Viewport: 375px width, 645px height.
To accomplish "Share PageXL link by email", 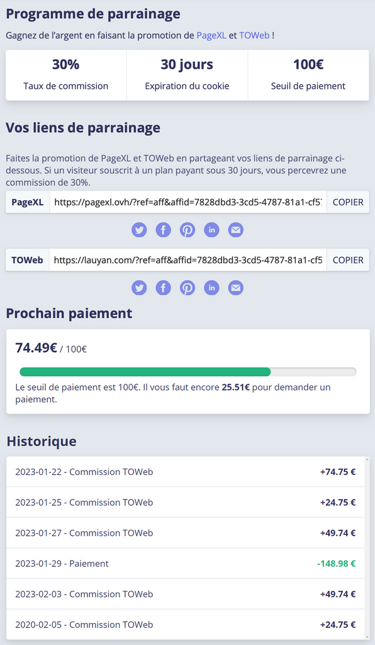I will (x=235, y=230).
